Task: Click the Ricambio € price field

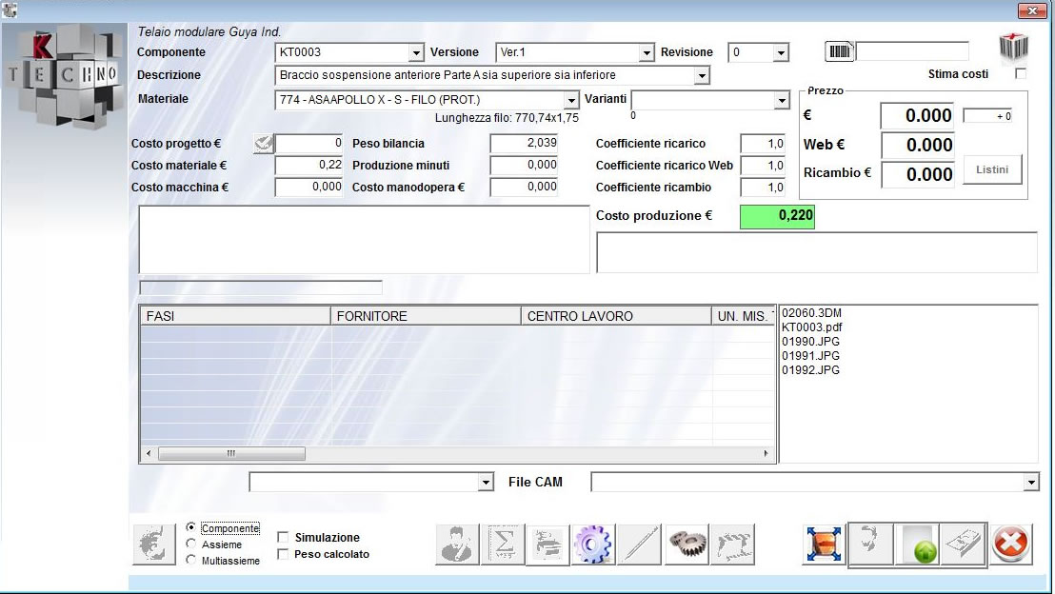Action: point(917,174)
